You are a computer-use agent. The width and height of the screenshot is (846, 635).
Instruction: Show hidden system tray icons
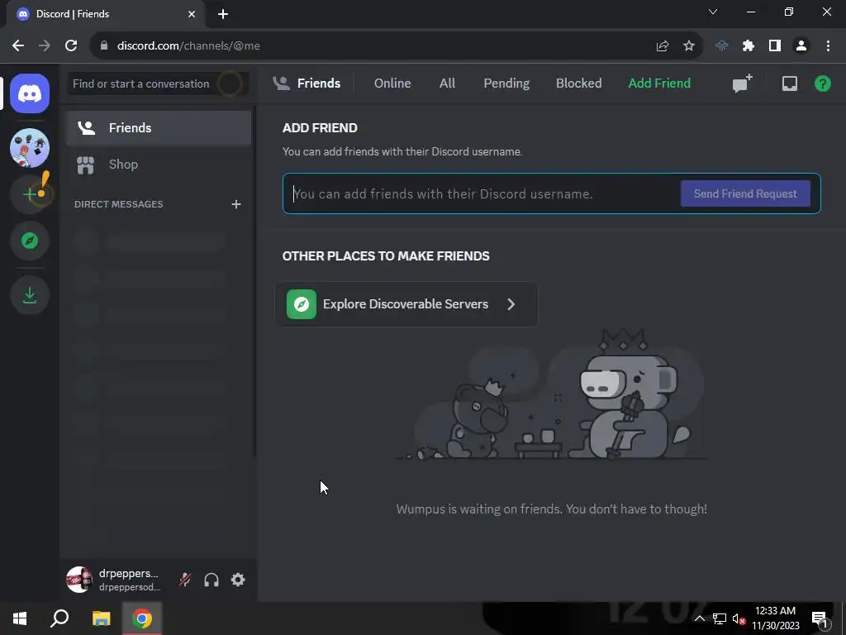[699, 618]
